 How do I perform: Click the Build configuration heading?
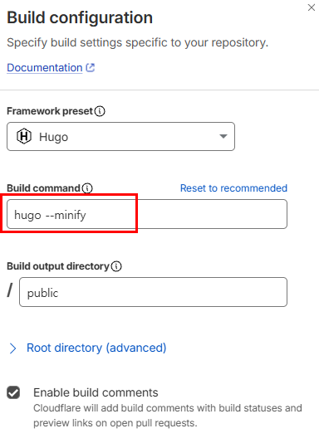pyautogui.click(x=80, y=17)
